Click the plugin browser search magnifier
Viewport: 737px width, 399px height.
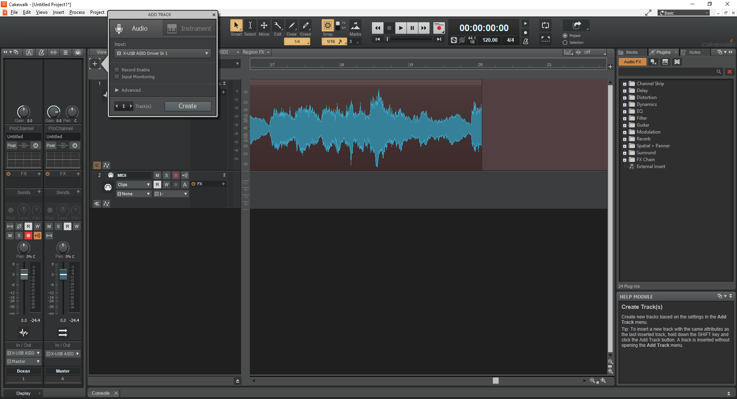click(719, 72)
